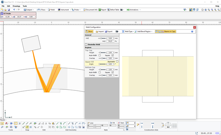Open a file using the folder icon
Viewport: 221px width, 135px height.
(x=6, y=10)
